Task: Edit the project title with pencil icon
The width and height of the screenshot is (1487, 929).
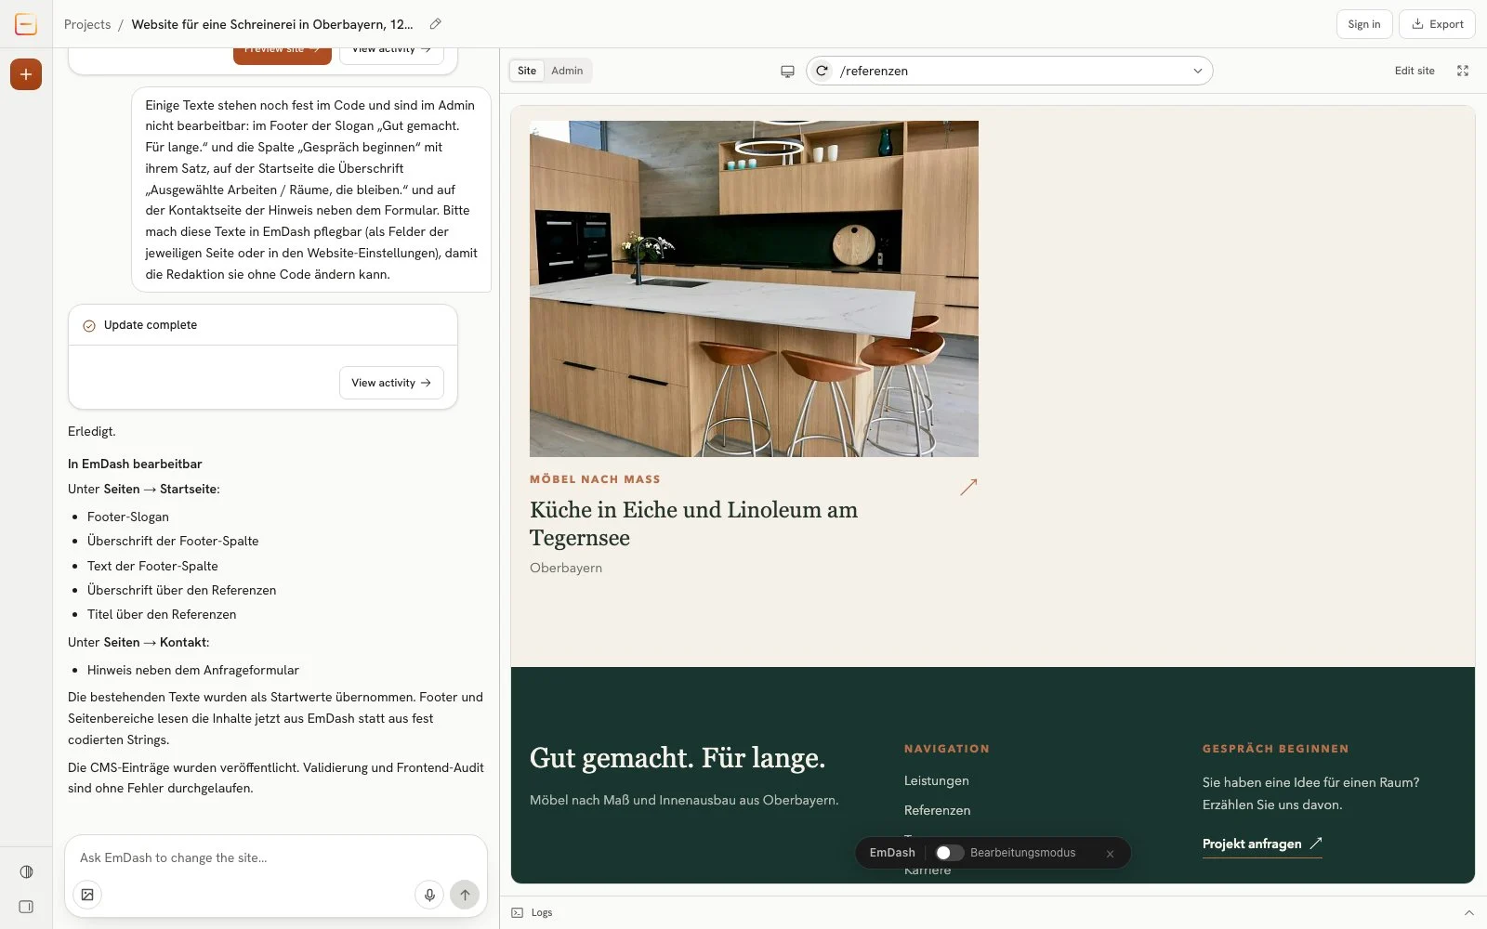Action: 435,24
